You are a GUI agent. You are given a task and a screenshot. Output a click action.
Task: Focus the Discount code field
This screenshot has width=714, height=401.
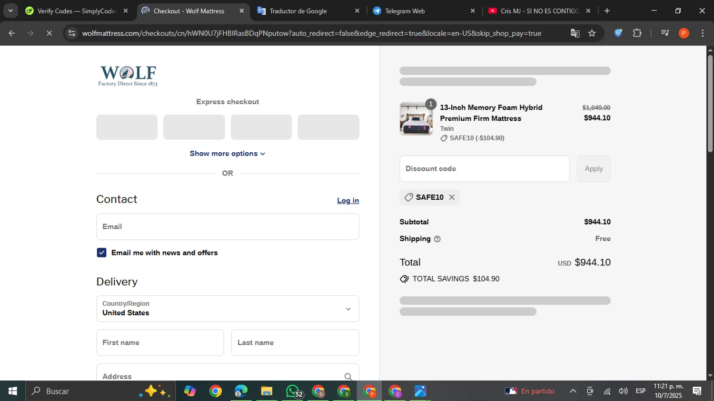tap(485, 168)
